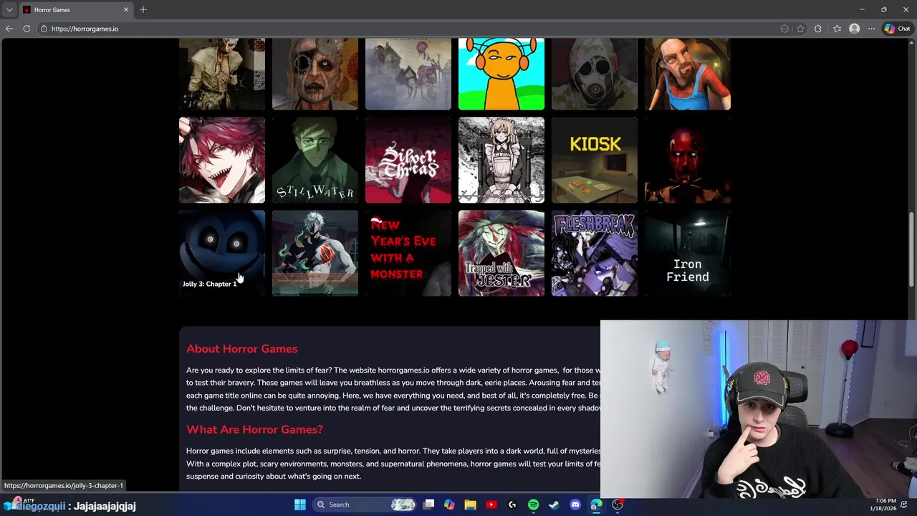917x516 pixels.
Task: Go back using the browser back arrow
Action: pos(9,29)
